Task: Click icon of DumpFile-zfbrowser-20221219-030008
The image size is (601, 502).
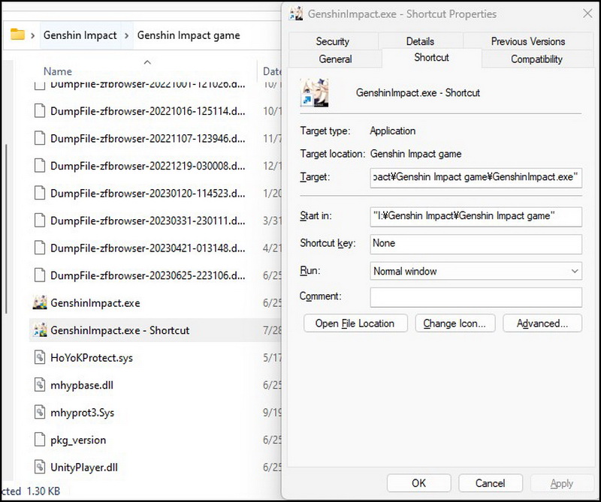Action: point(40,166)
